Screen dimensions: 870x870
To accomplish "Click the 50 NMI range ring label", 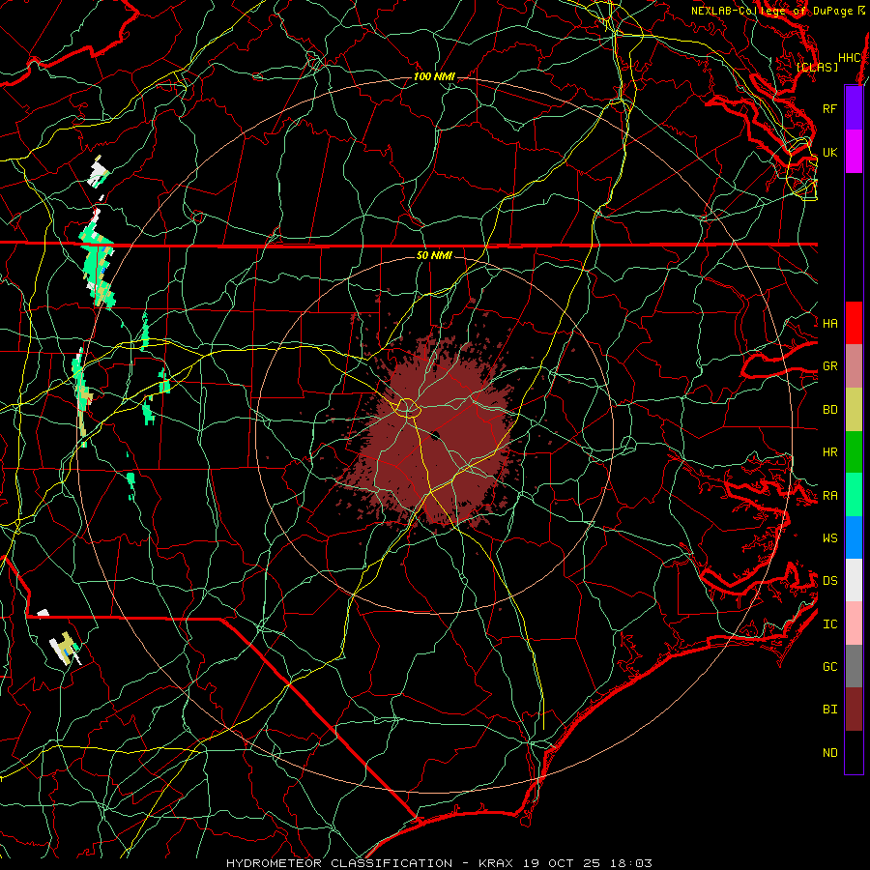I will pyautogui.click(x=434, y=255).
